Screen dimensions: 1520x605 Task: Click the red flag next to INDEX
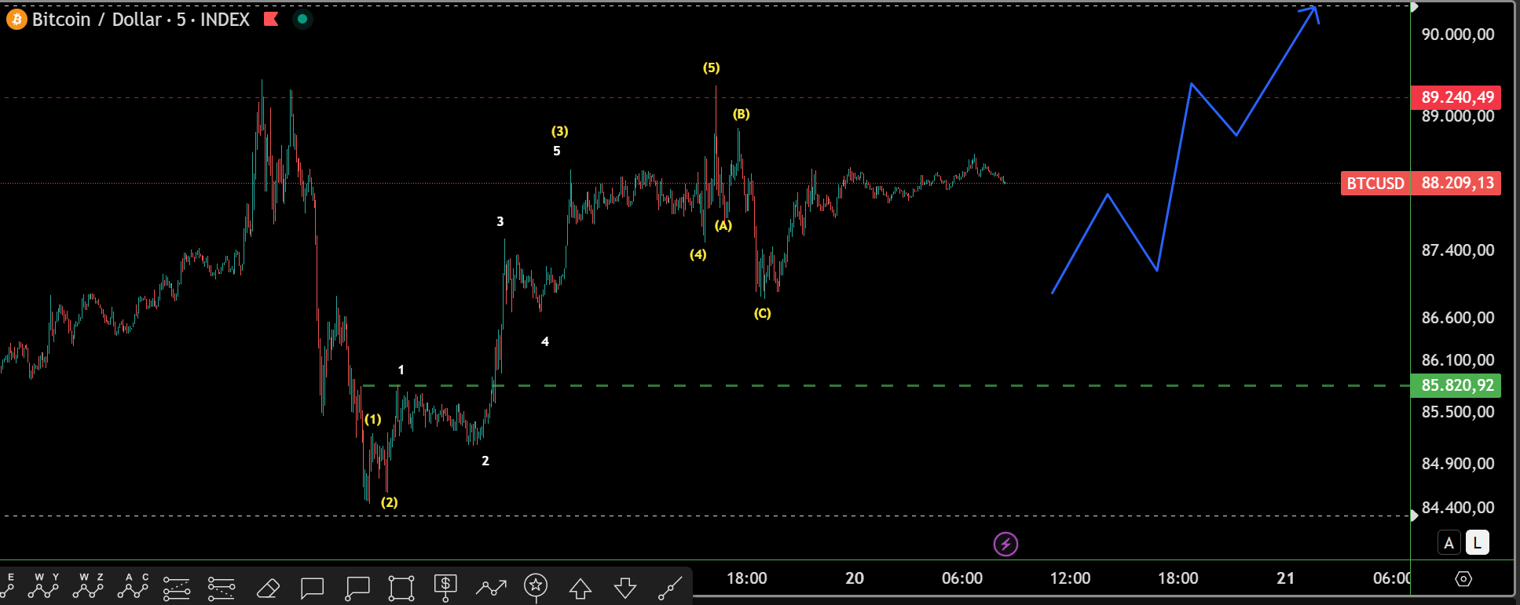tap(271, 19)
